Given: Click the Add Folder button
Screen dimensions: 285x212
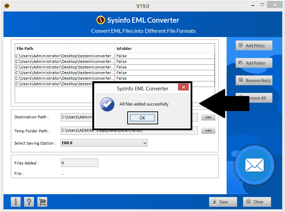Looking at the screenshot, I should 254,63.
